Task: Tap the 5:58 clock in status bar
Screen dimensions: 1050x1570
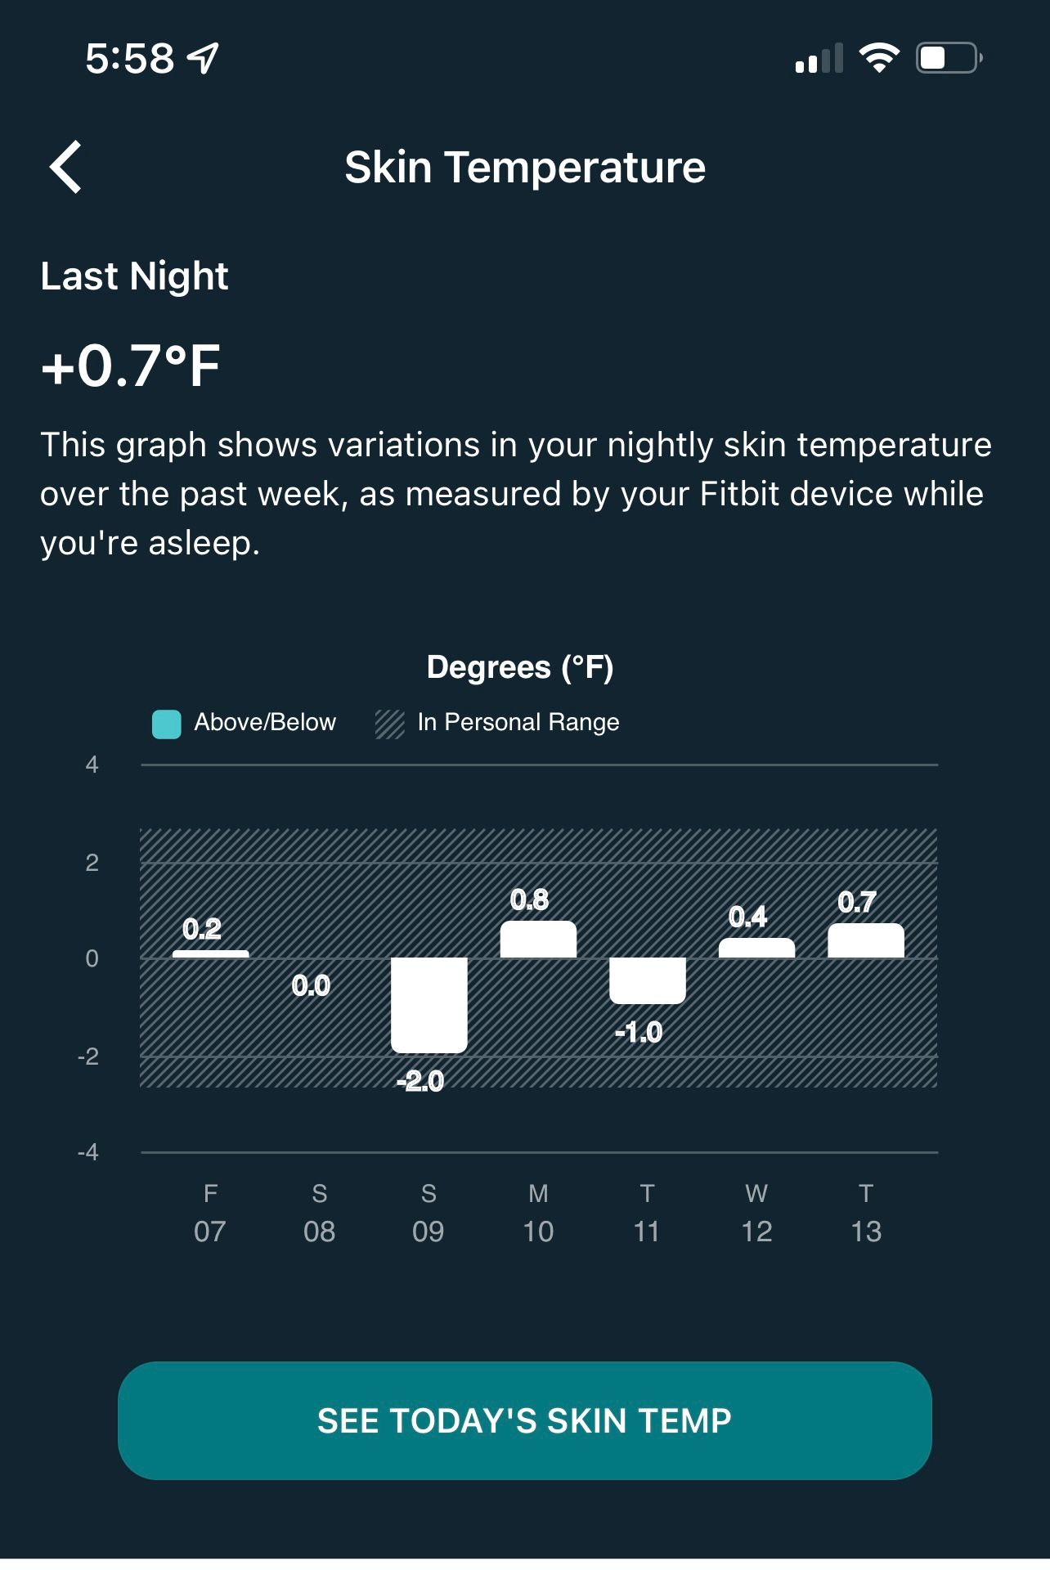Action: 130,59
